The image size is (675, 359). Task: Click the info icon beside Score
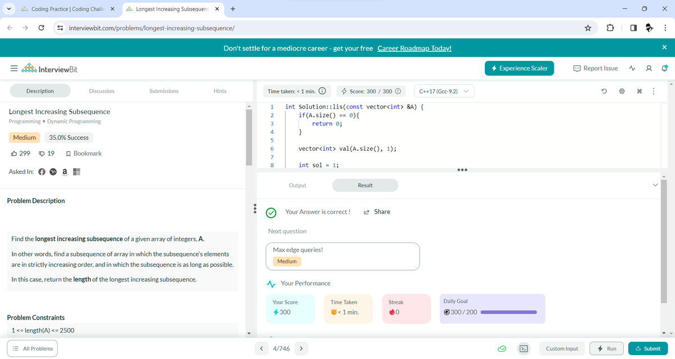[x=398, y=91]
